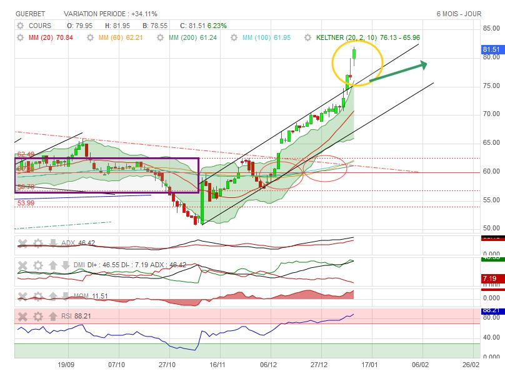The height and width of the screenshot is (374, 505).
Task: Remove the DMI indicator panel
Action: 22,265
